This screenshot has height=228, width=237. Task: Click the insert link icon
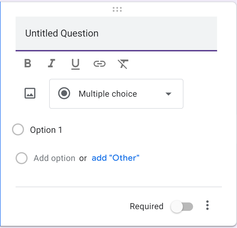click(x=99, y=63)
